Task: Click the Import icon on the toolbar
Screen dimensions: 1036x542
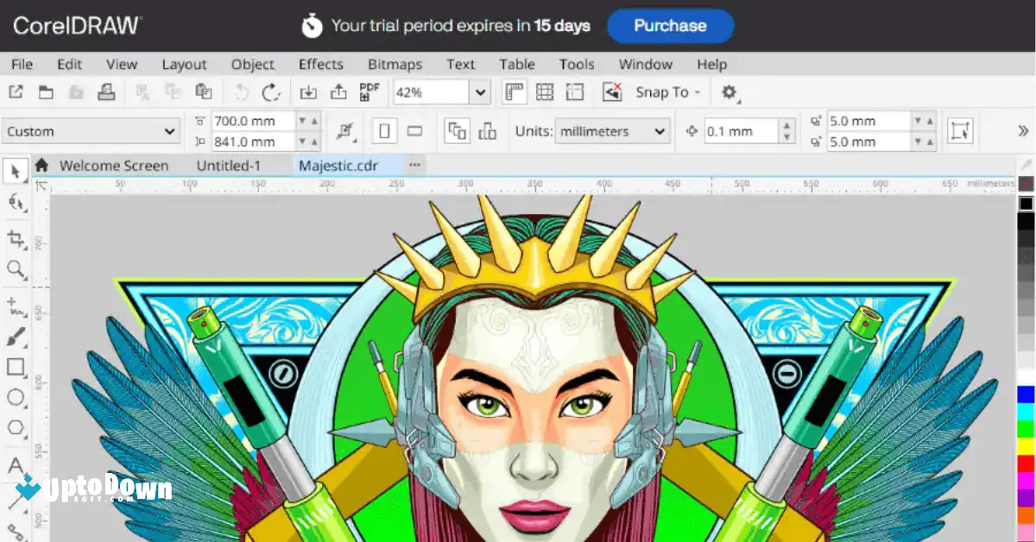Action: (310, 91)
